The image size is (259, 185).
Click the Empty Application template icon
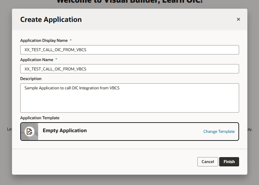[30, 132]
